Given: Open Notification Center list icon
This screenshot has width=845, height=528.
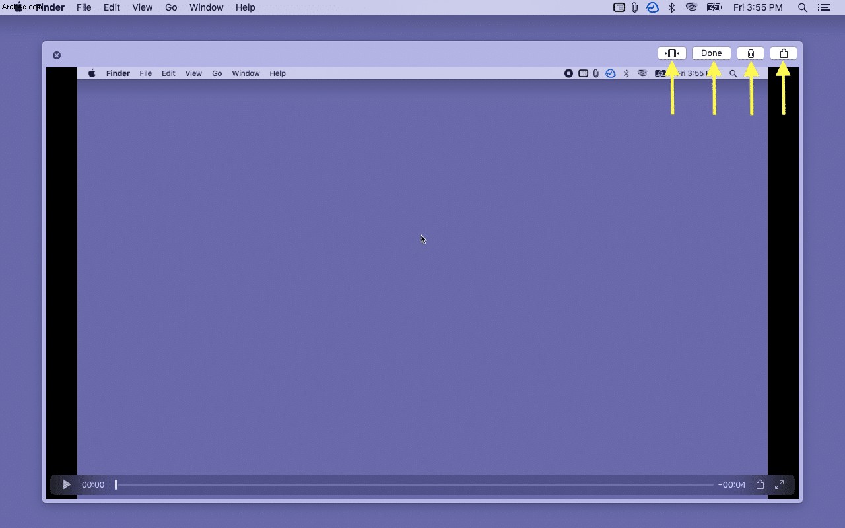Looking at the screenshot, I should (823, 7).
